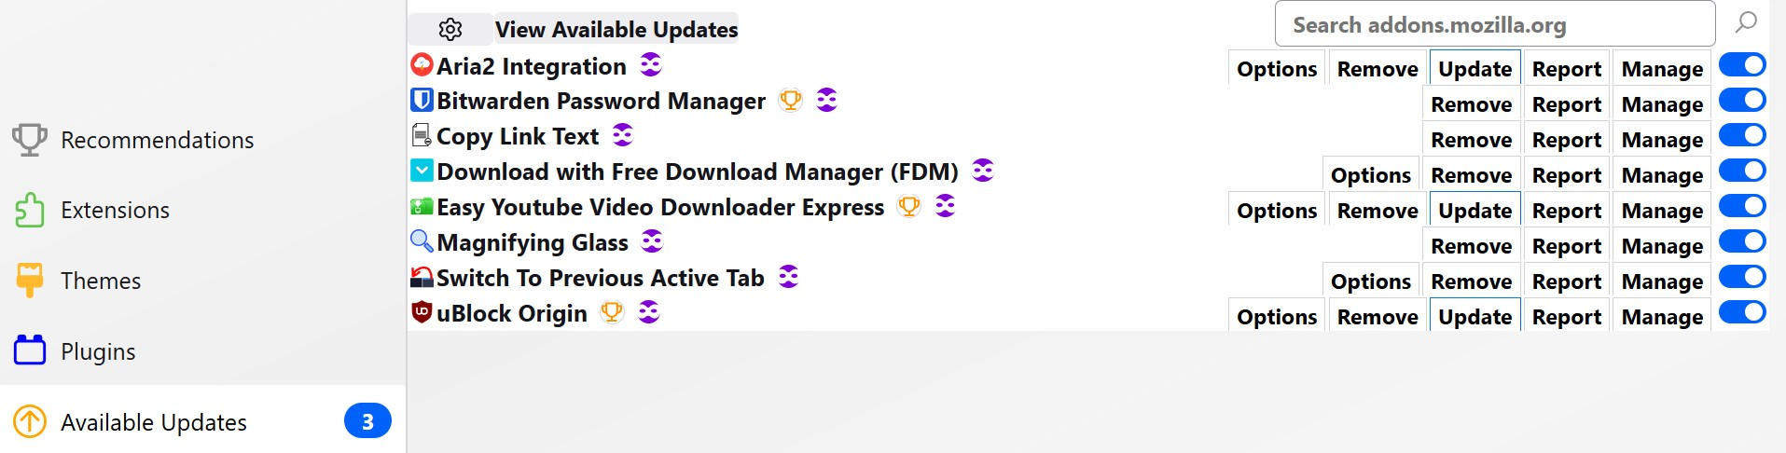The image size is (1786, 453).
Task: Switch to the Themes category
Action: (101, 281)
